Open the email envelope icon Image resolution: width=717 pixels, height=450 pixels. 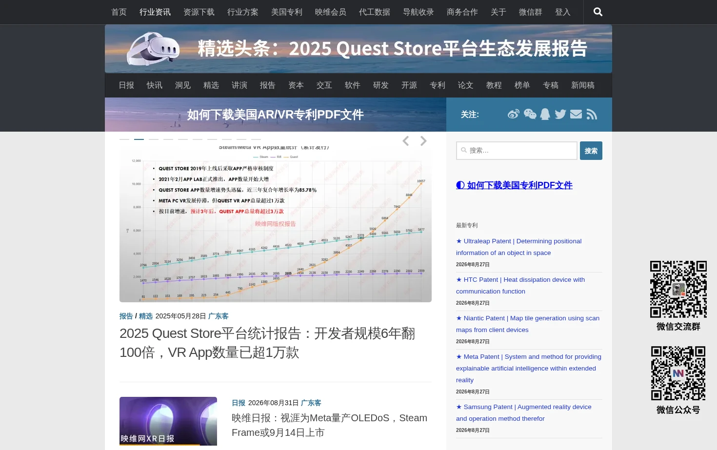(x=576, y=114)
